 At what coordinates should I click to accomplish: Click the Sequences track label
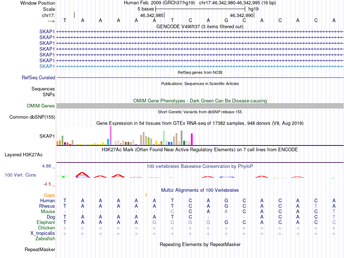click(43, 89)
